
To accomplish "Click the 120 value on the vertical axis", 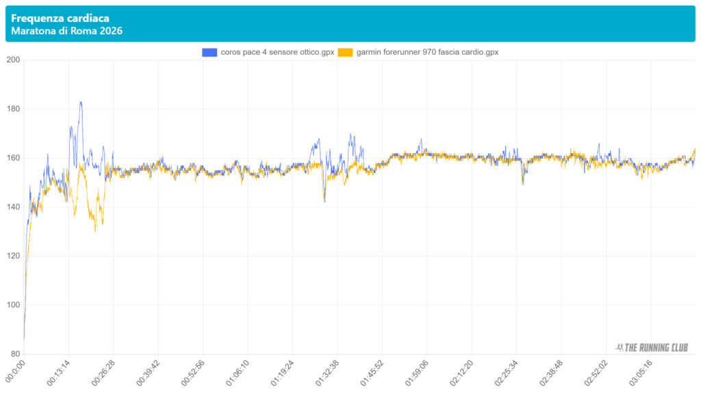I will coord(12,256).
